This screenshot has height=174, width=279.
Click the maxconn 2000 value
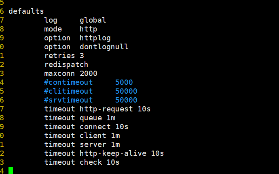click(89, 73)
